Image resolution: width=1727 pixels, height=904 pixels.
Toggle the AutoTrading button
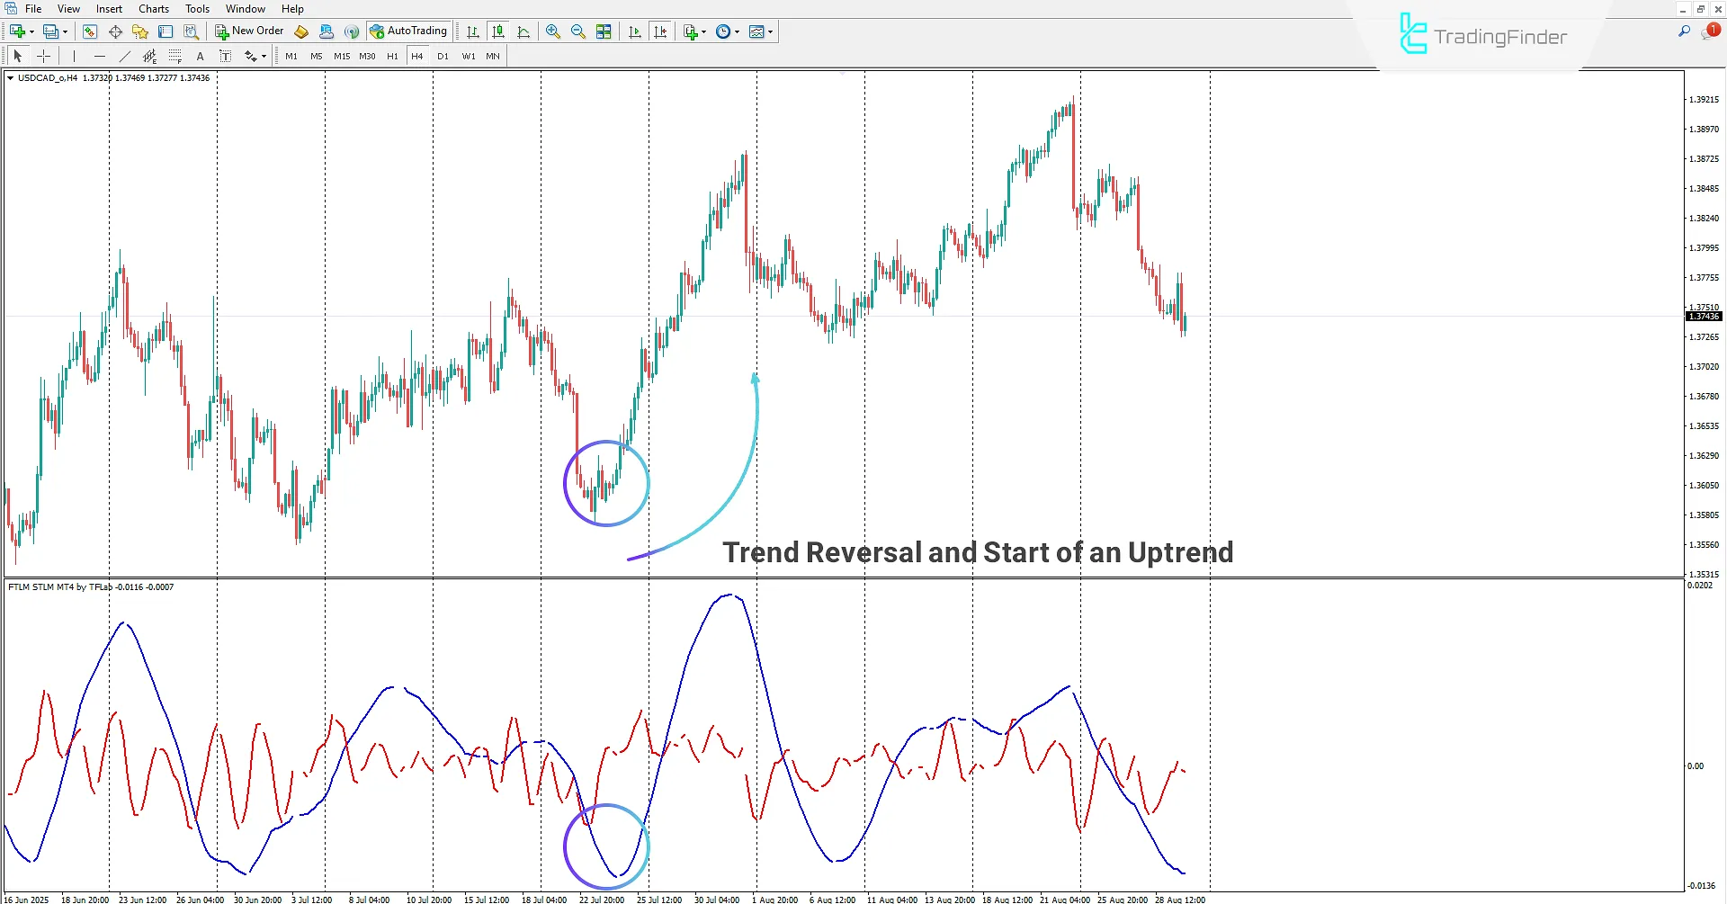408,31
